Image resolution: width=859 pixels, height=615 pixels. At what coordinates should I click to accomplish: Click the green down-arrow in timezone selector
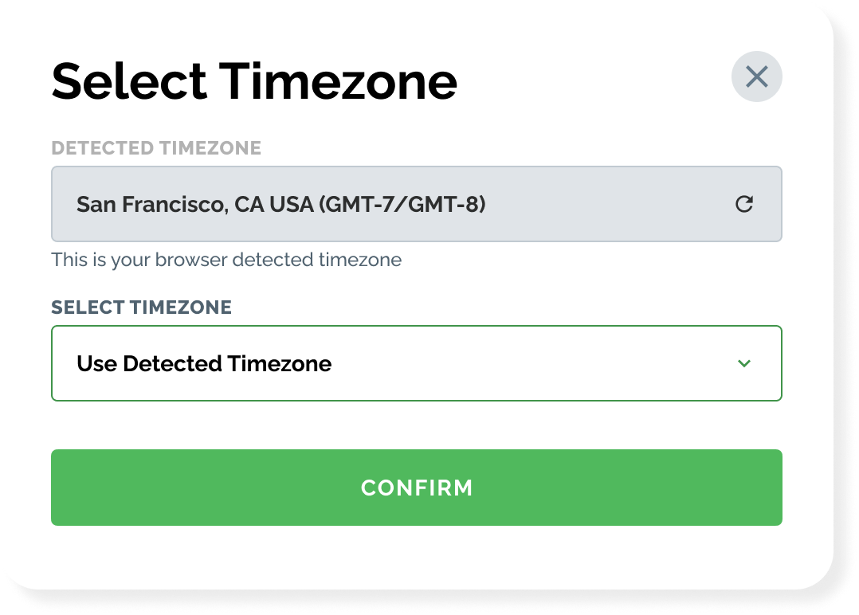[x=744, y=363]
